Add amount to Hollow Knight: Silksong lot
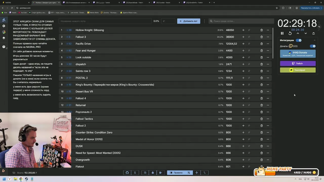 pos(243,30)
